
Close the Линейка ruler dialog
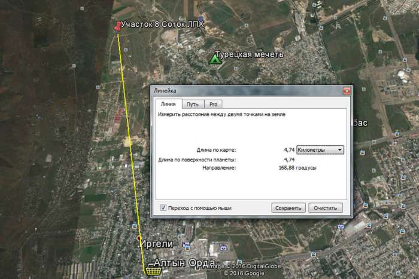click(x=346, y=91)
